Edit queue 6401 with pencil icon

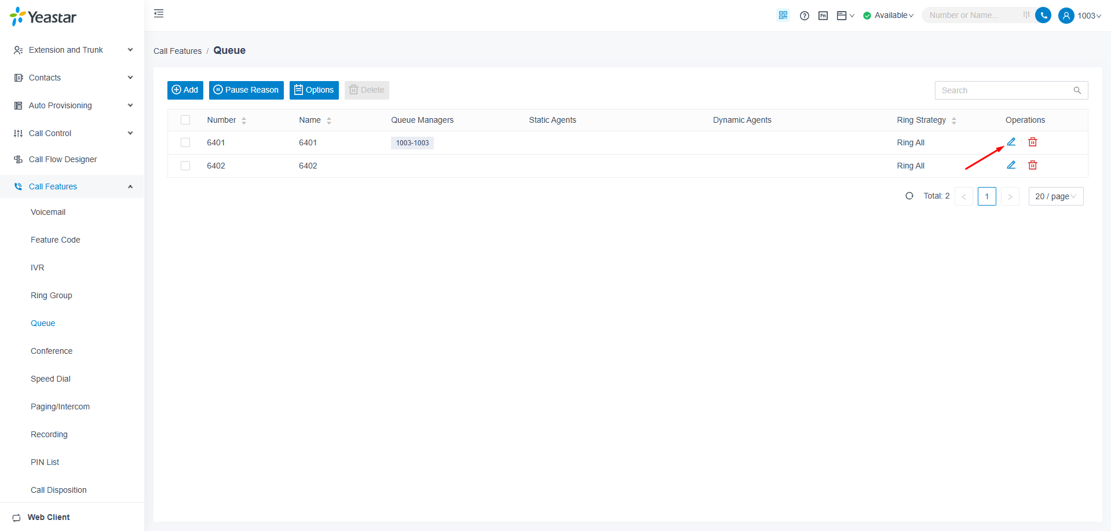tap(1011, 142)
